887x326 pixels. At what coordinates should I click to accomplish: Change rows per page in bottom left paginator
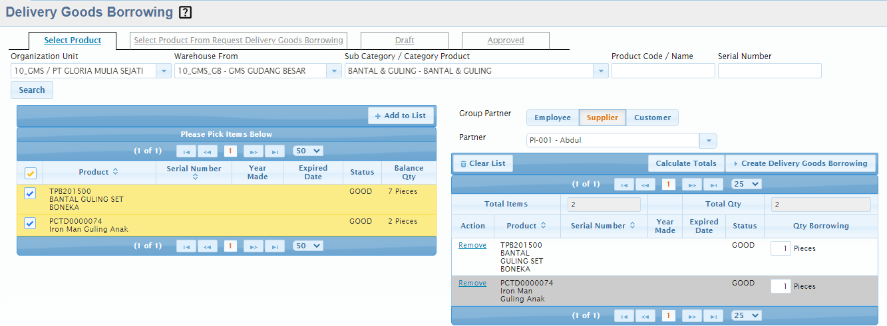[x=307, y=246]
